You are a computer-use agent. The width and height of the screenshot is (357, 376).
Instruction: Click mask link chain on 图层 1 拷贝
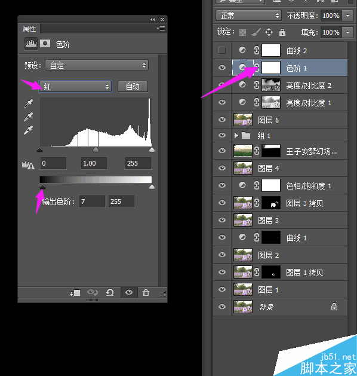(257, 272)
